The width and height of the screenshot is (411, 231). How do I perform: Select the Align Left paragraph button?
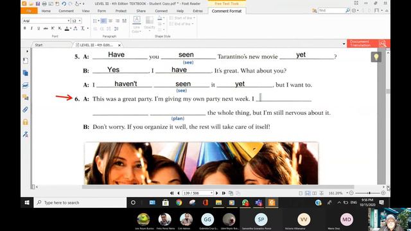[x=104, y=21]
